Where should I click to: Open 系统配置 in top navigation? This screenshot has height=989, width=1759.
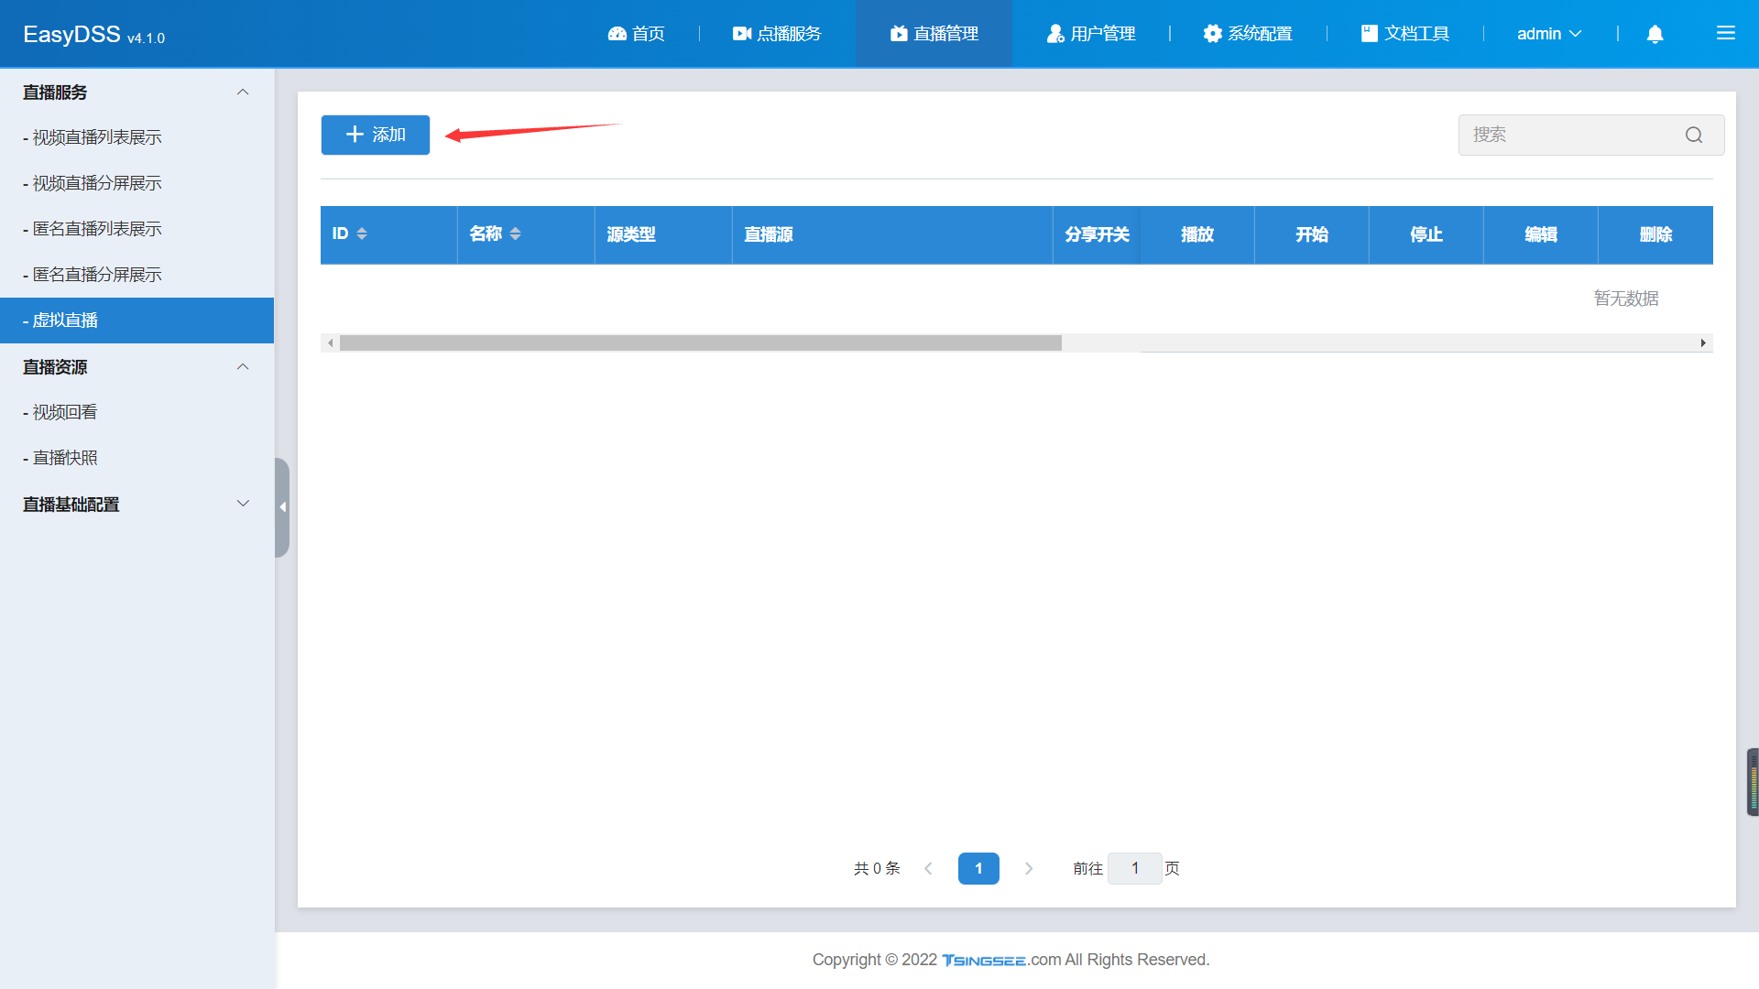tap(1248, 34)
